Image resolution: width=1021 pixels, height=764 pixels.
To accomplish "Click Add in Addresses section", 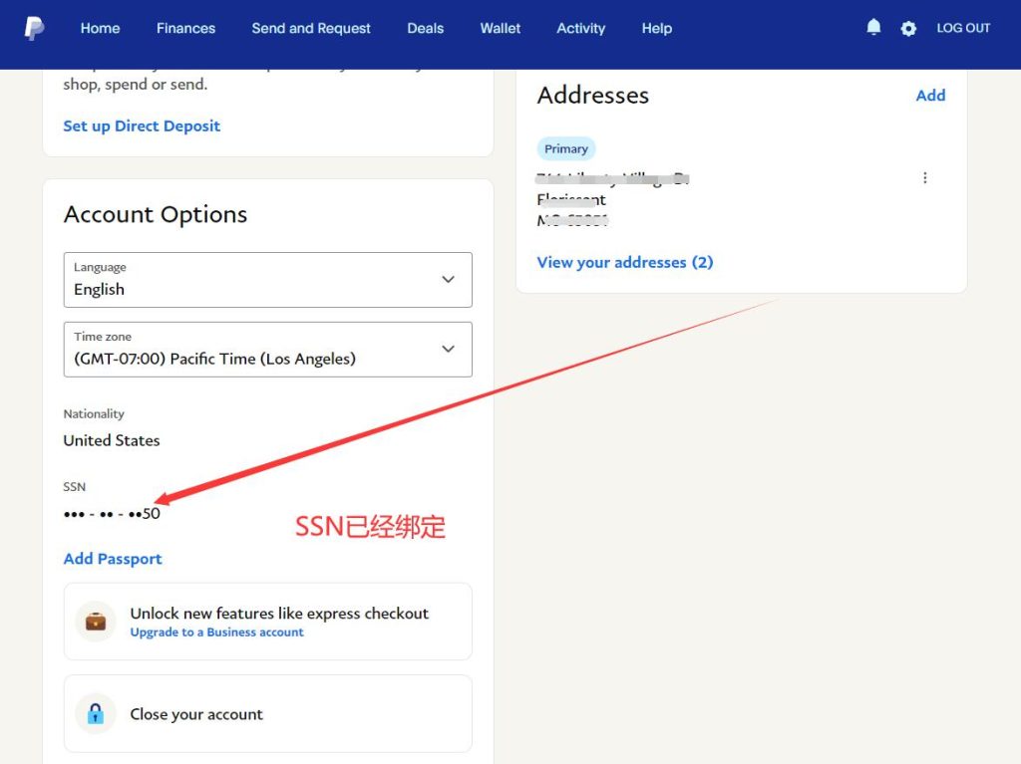I will (x=930, y=95).
